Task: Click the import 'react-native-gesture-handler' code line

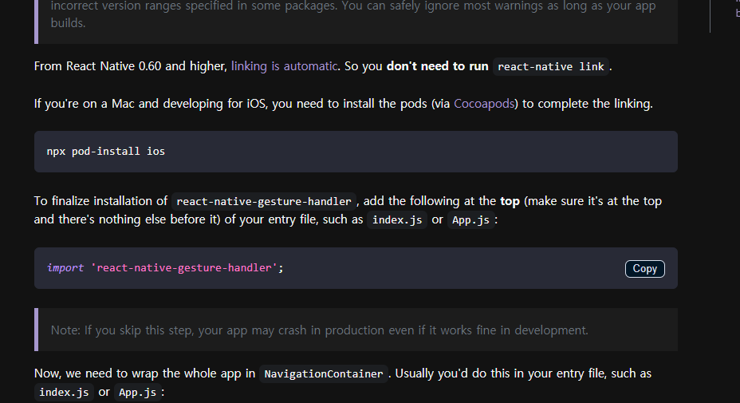Action: click(165, 268)
